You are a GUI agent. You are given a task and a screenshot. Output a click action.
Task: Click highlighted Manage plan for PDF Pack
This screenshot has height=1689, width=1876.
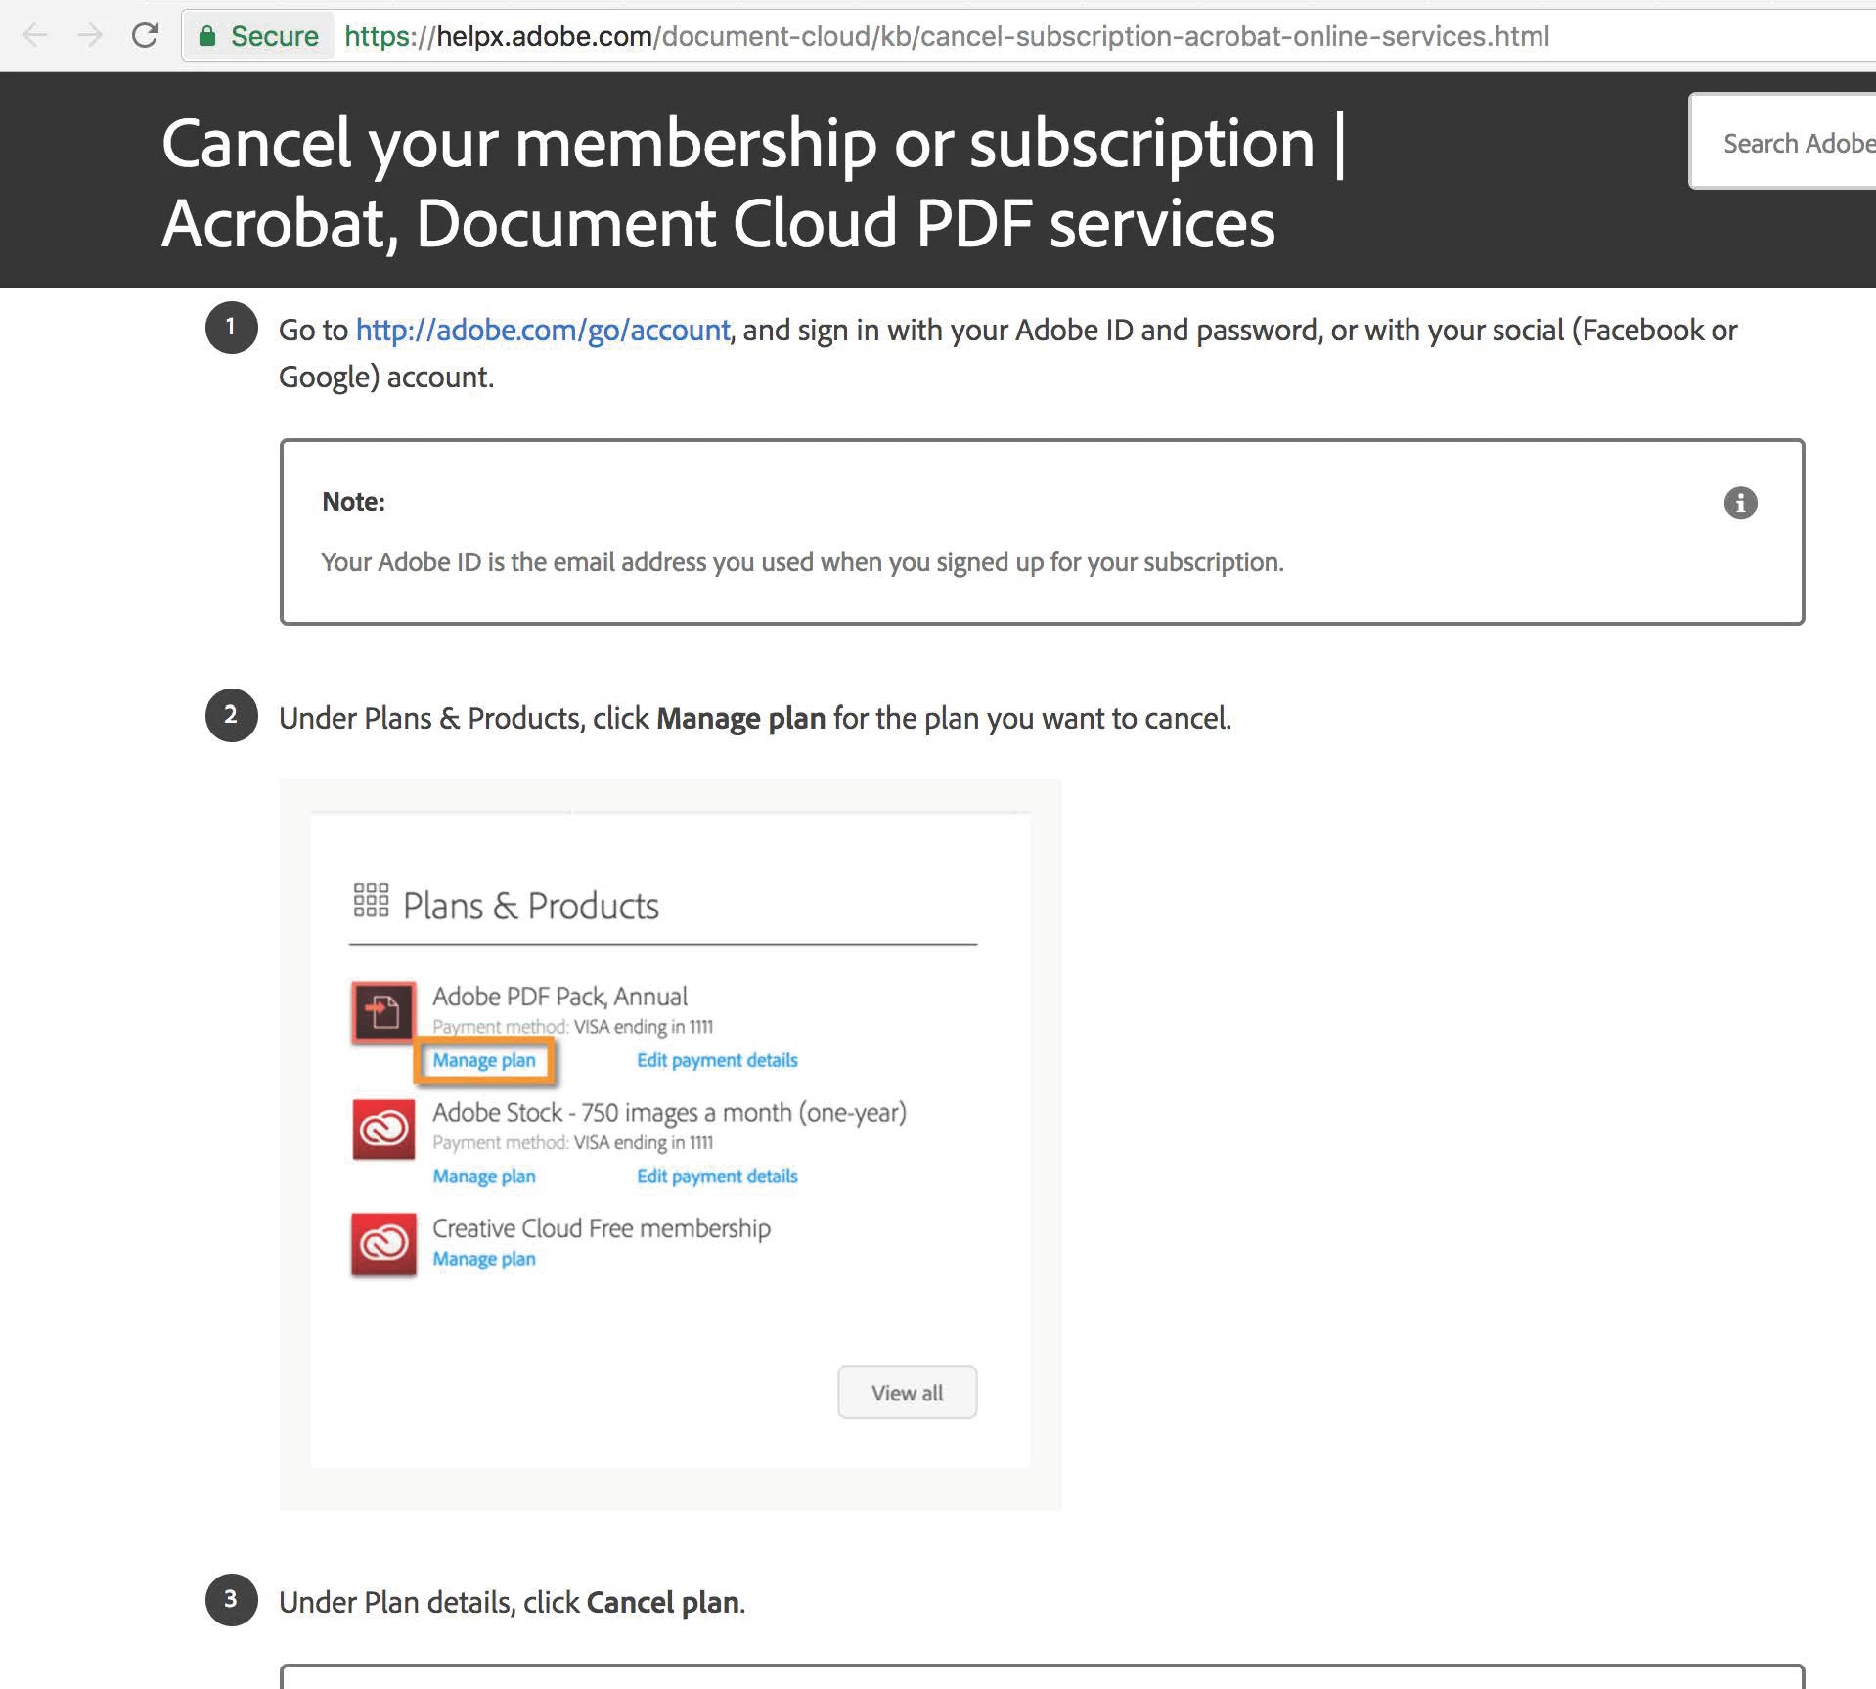[484, 1060]
